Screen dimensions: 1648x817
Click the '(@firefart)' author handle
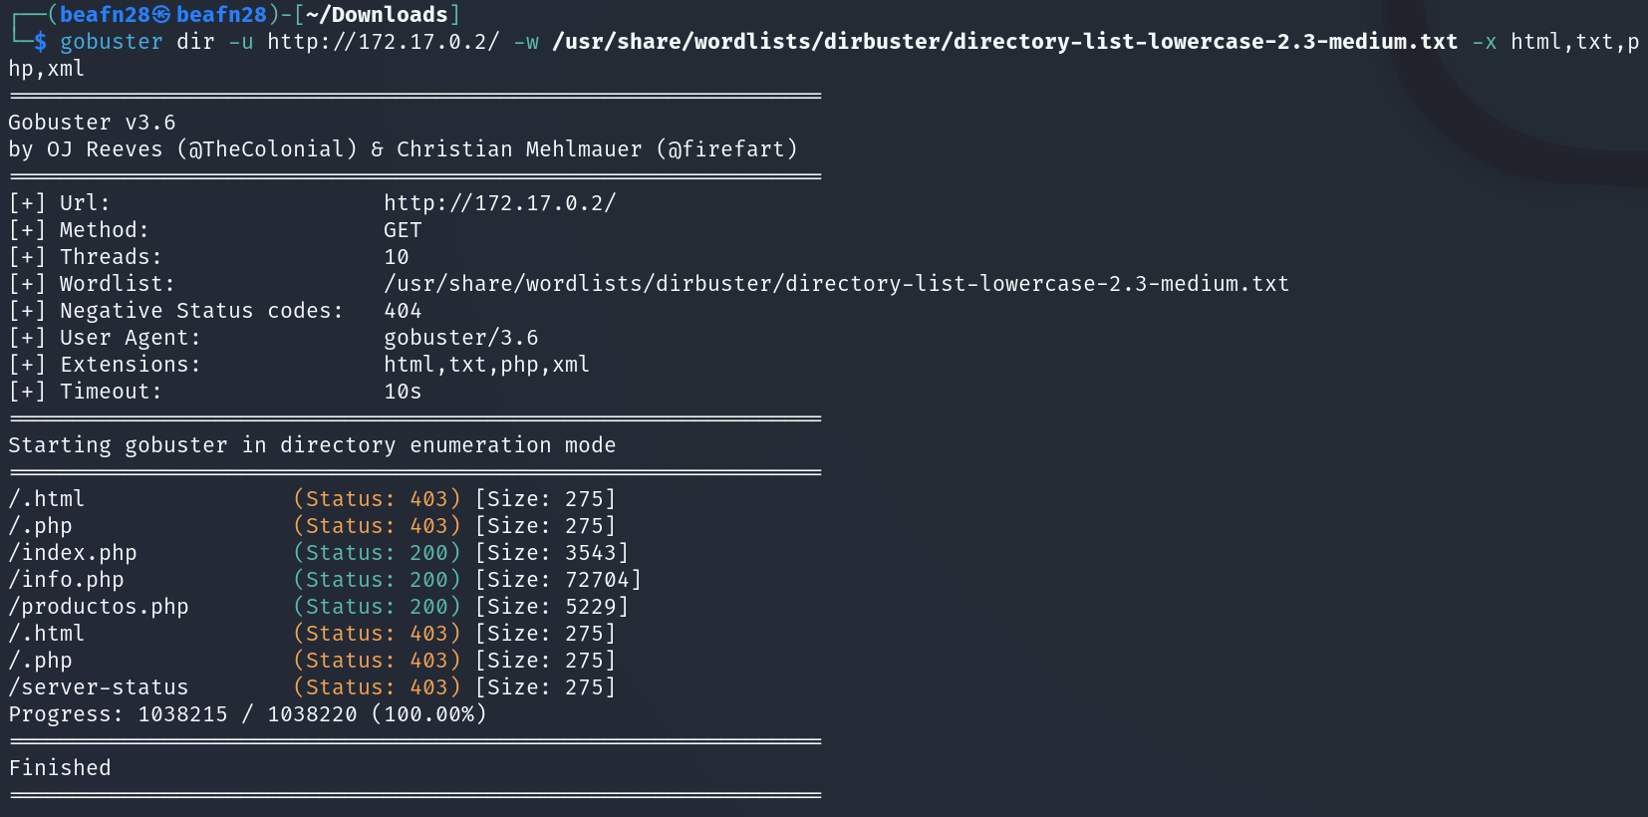coord(727,149)
